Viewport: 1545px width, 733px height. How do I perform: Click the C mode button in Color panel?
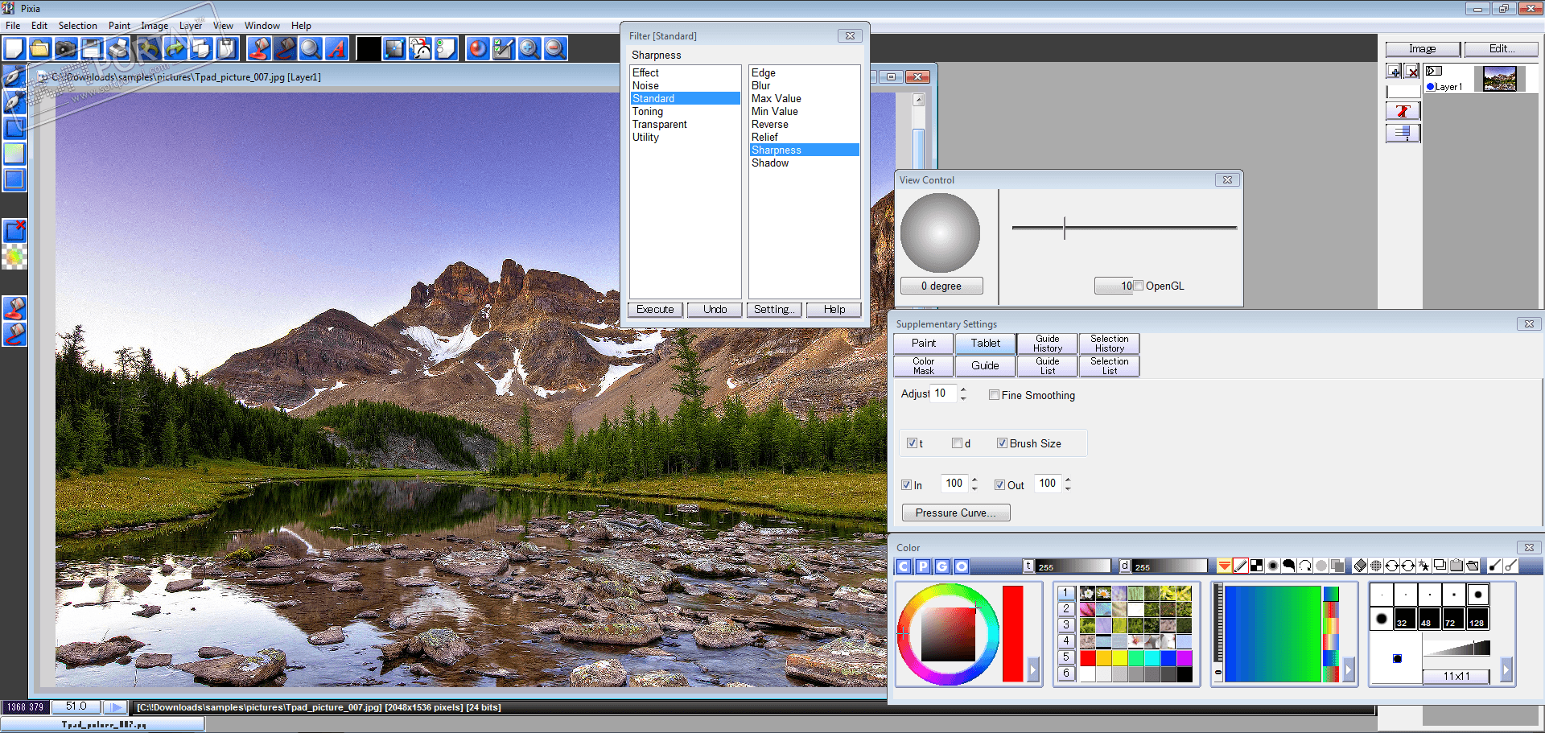pyautogui.click(x=904, y=566)
